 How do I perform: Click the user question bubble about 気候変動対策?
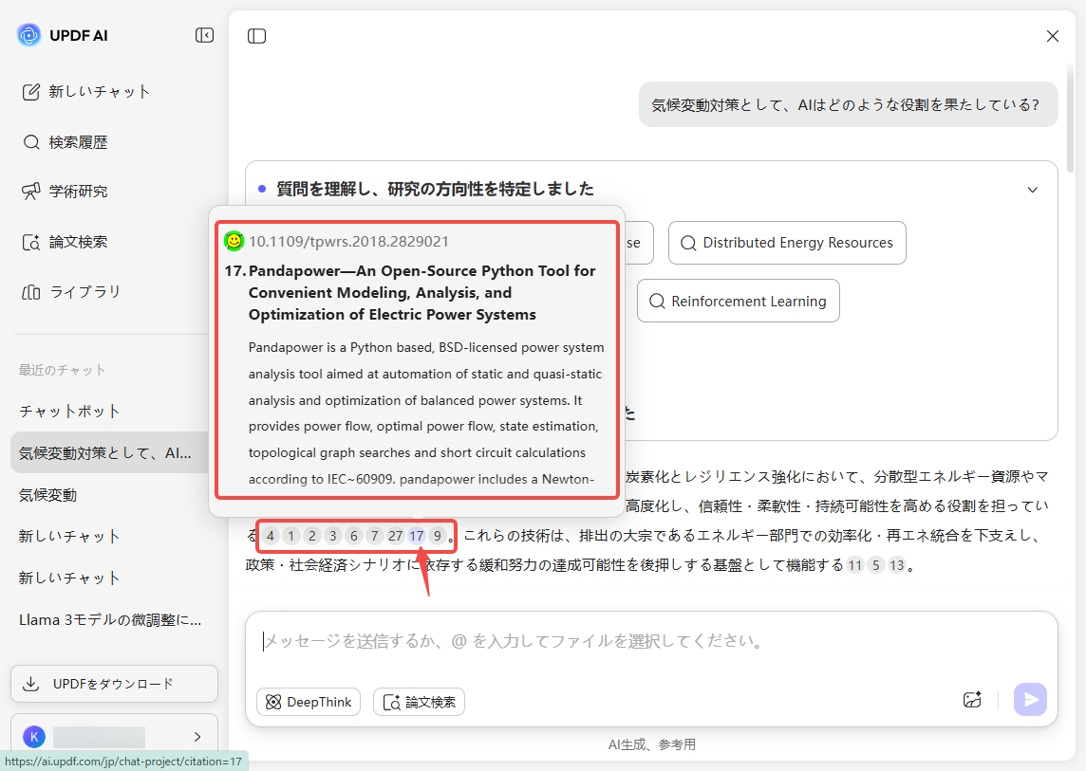coord(848,105)
